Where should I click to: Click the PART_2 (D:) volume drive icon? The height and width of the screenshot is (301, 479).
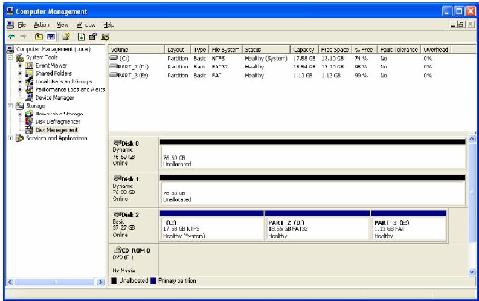114,66
